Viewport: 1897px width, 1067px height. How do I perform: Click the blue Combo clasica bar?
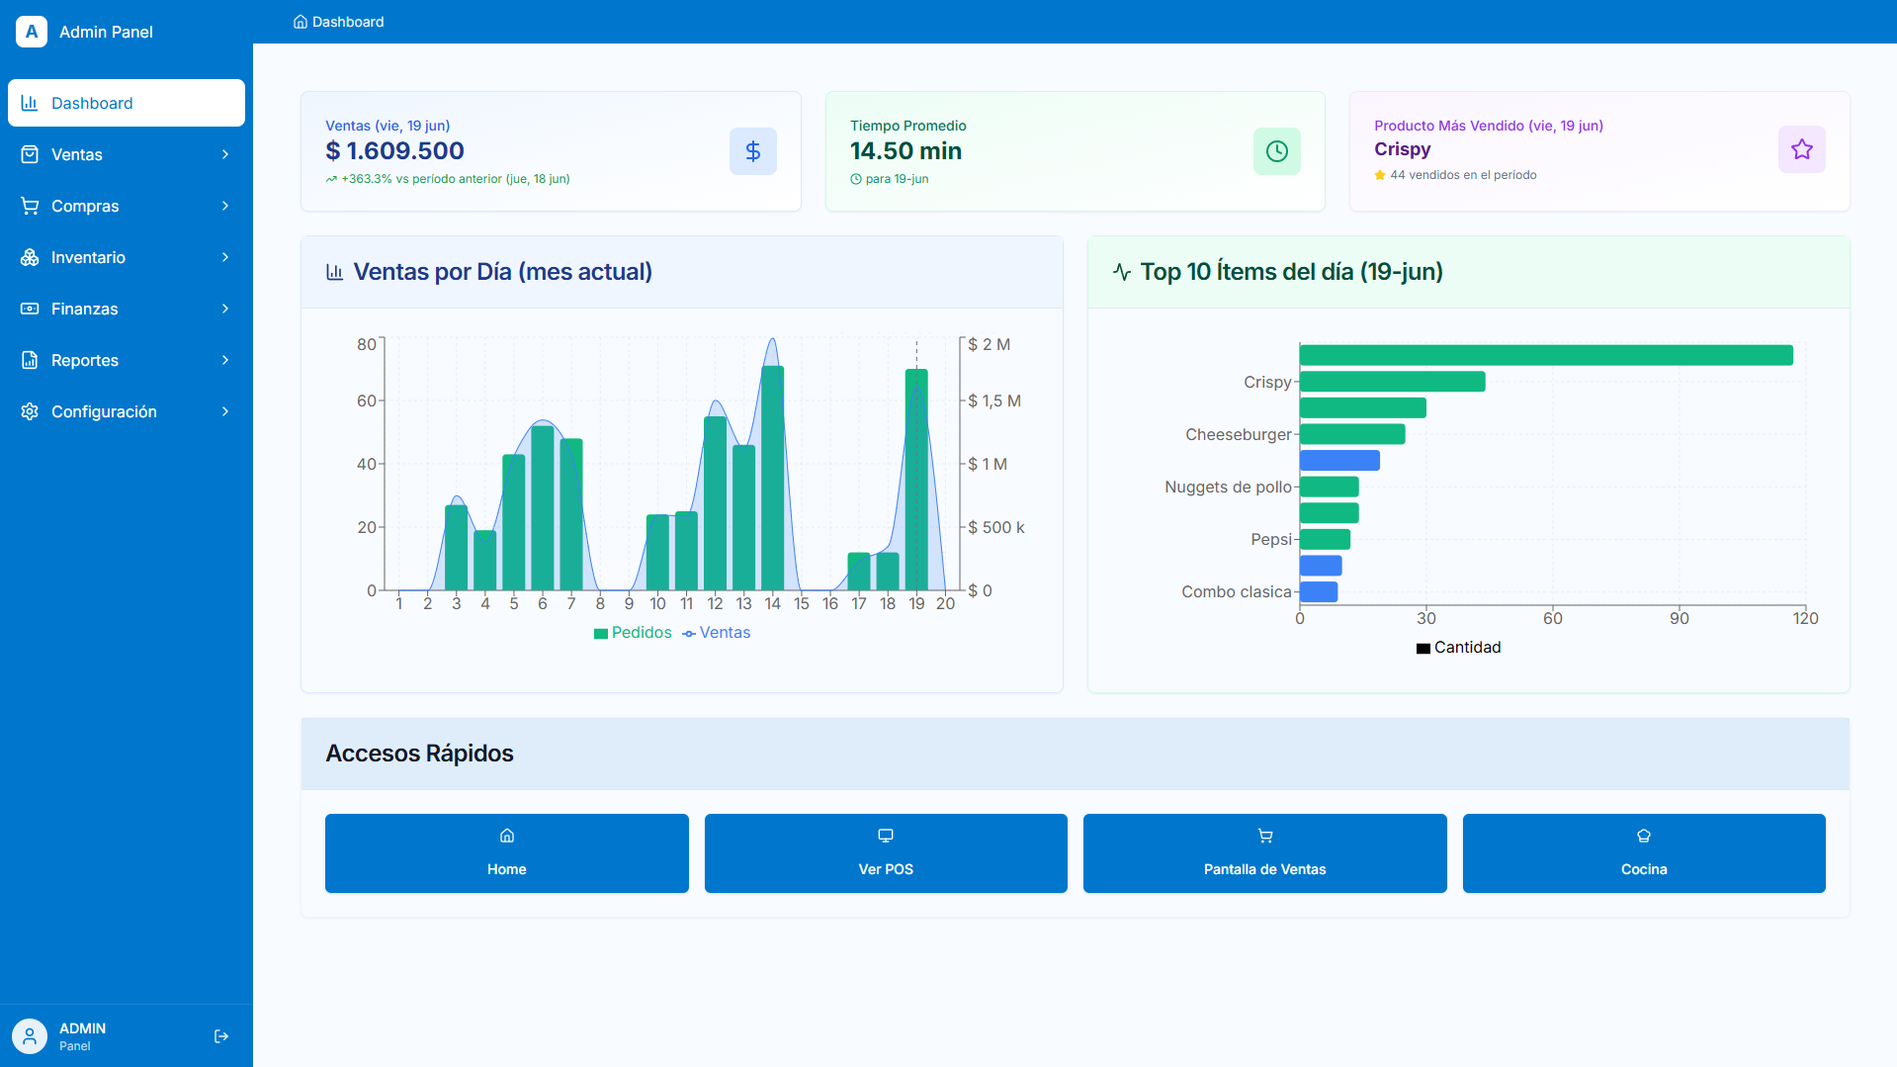(1319, 591)
